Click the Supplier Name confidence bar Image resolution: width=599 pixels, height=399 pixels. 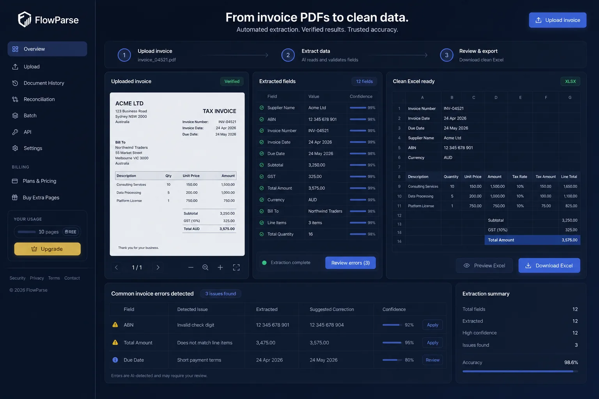358,108
